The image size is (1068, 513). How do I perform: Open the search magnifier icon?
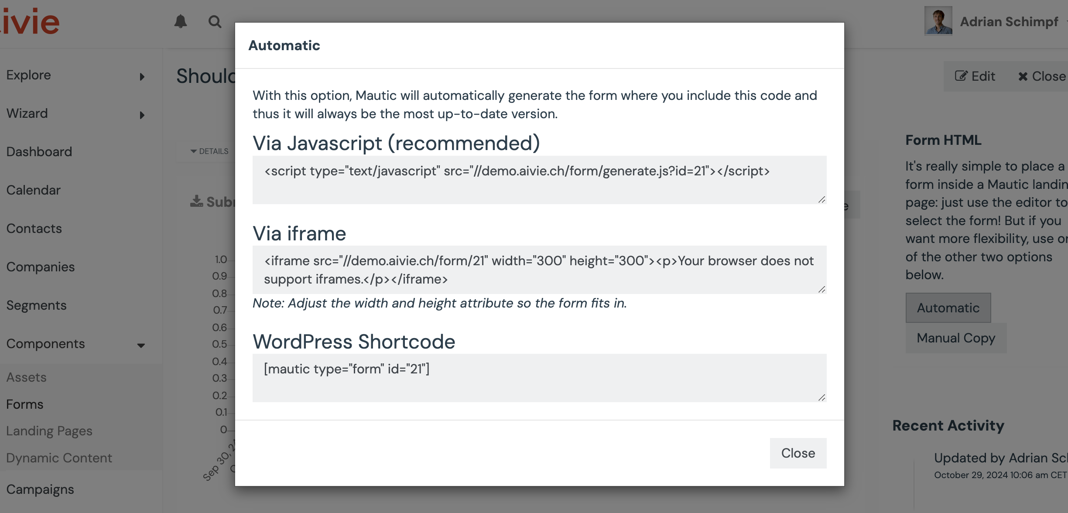pos(214,21)
